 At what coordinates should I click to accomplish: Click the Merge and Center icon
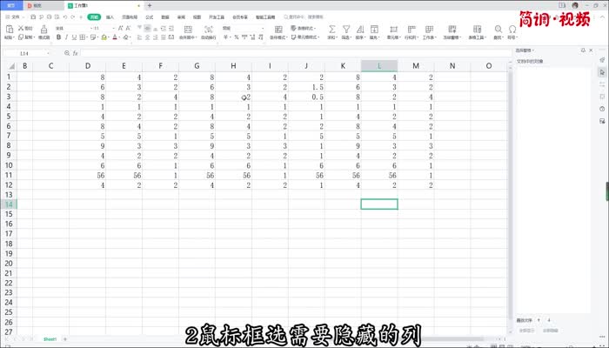click(x=187, y=29)
